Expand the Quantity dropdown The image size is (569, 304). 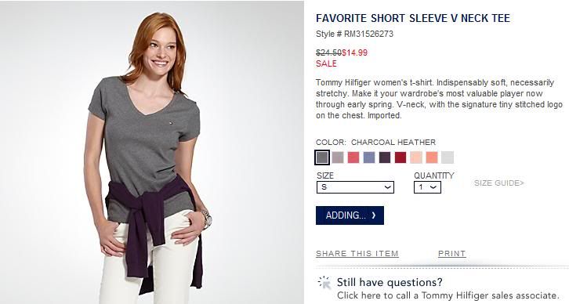[427, 187]
